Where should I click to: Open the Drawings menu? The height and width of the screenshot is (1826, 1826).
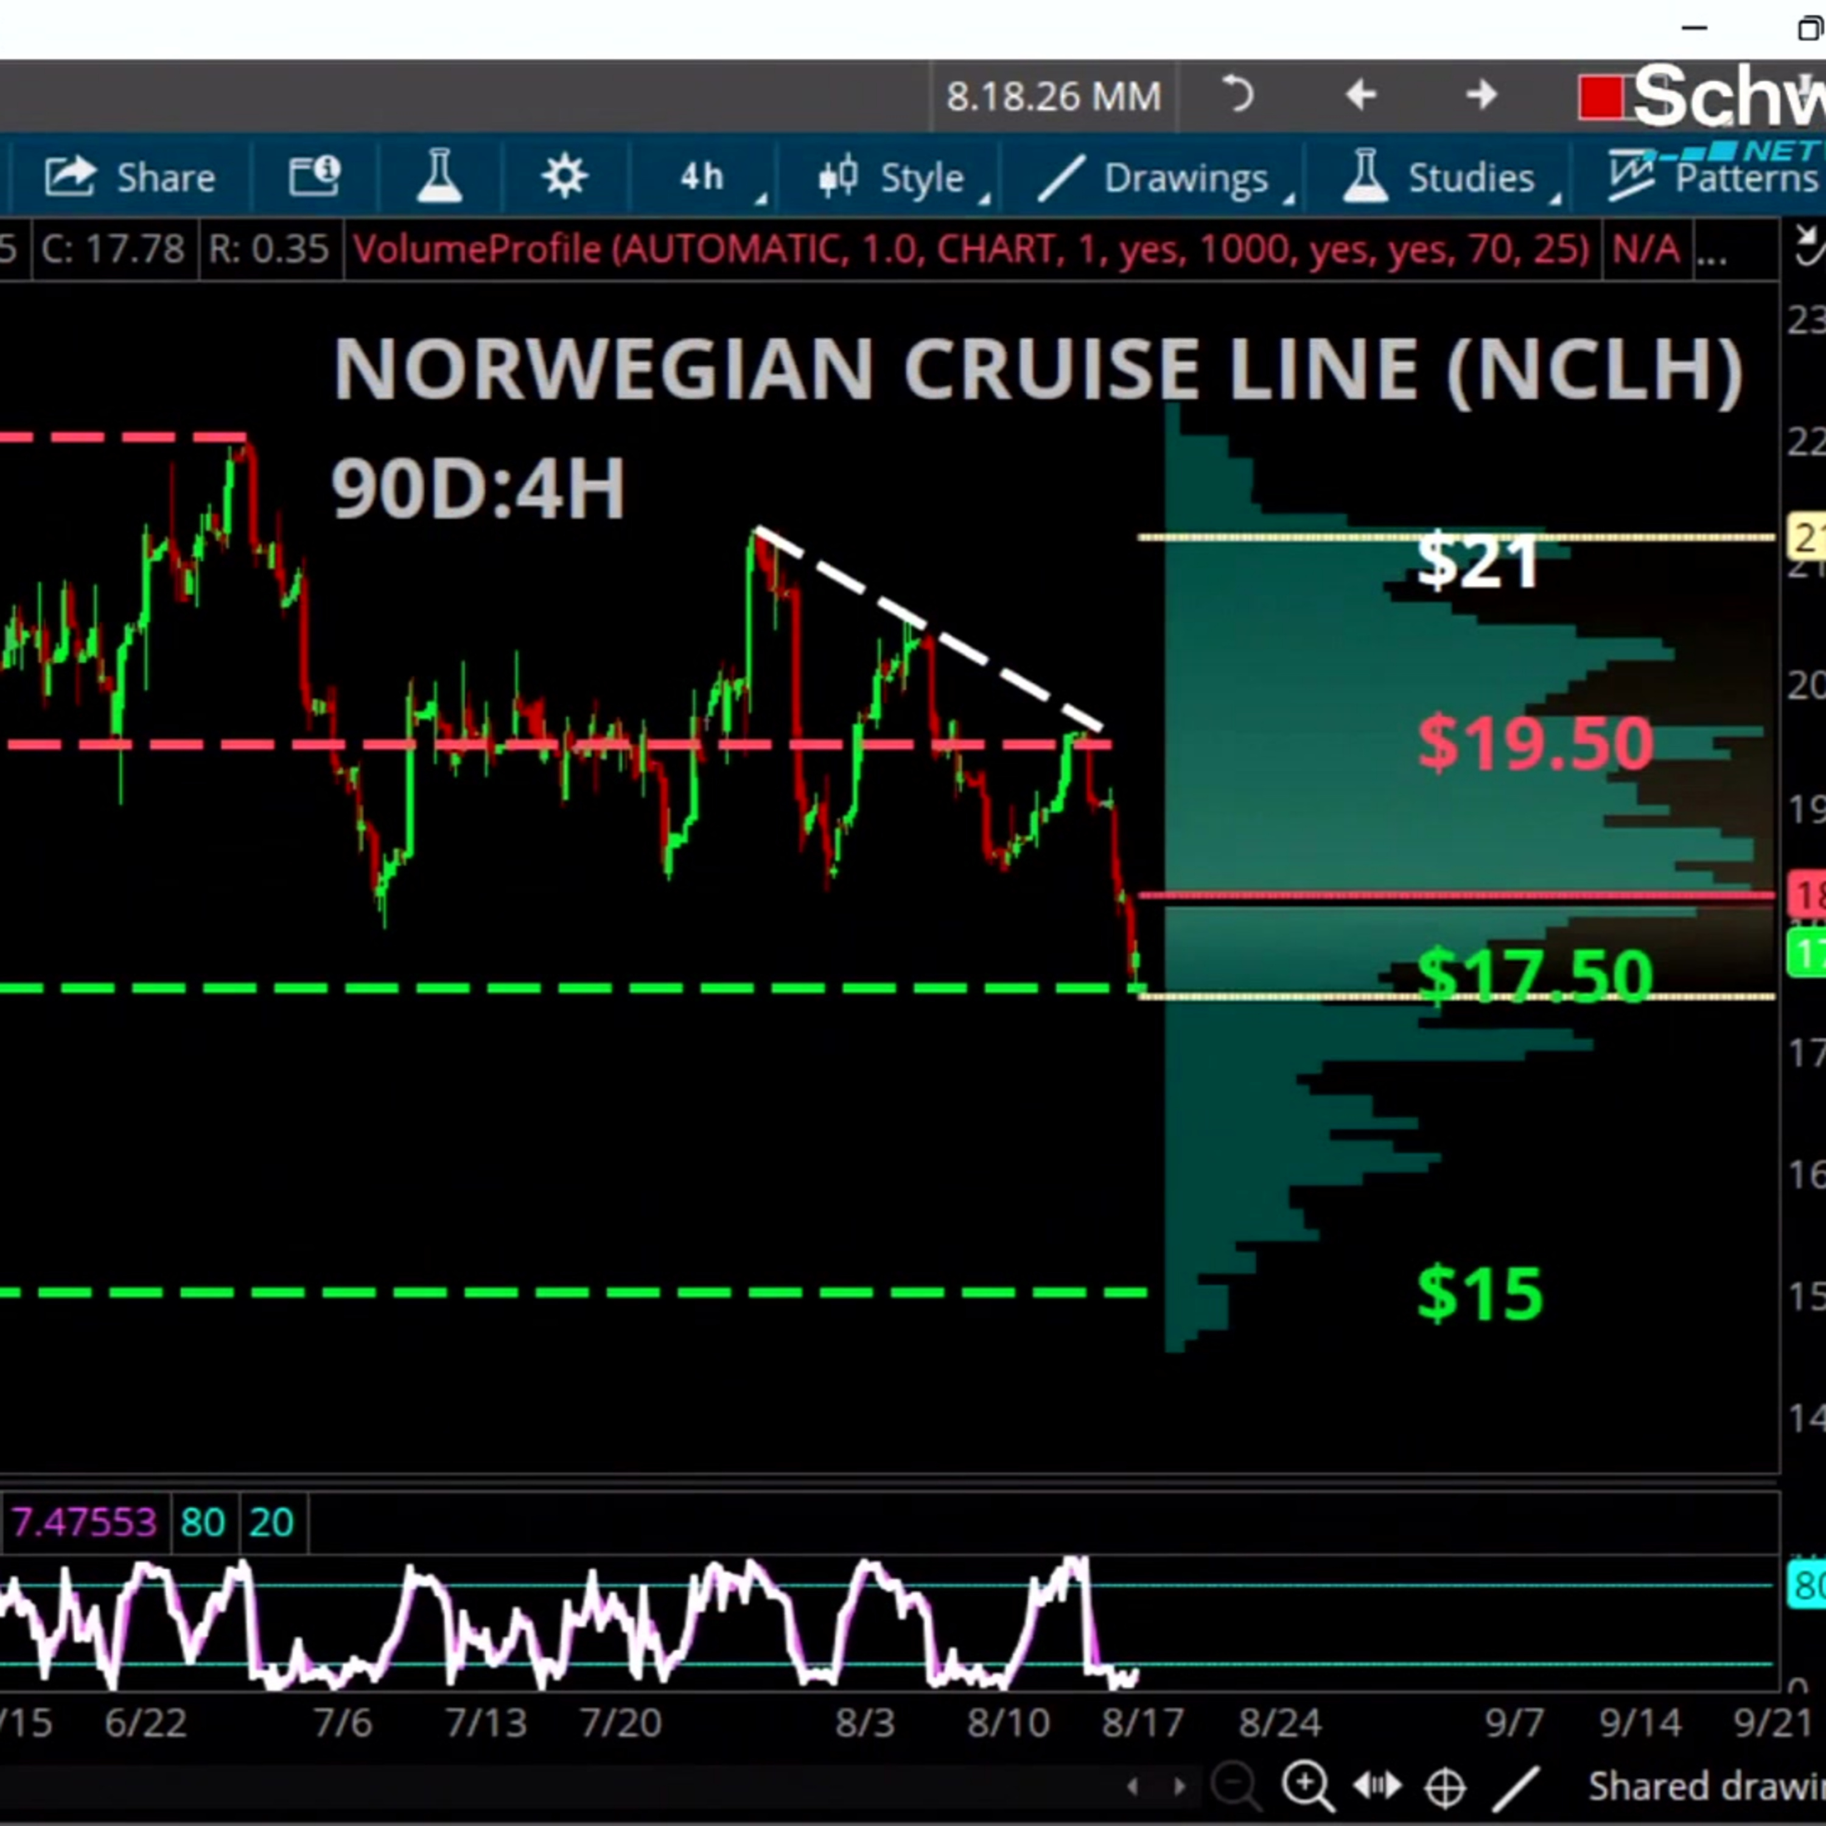(1154, 178)
